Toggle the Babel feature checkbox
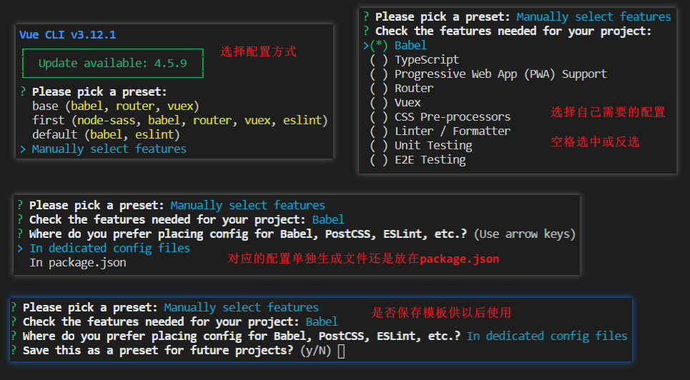Image resolution: width=690 pixels, height=380 pixels. [379, 46]
